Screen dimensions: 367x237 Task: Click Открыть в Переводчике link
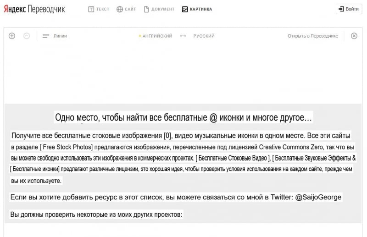(313, 36)
